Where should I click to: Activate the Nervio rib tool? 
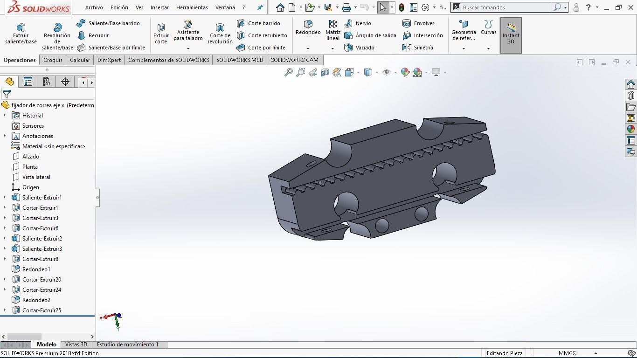(x=358, y=23)
